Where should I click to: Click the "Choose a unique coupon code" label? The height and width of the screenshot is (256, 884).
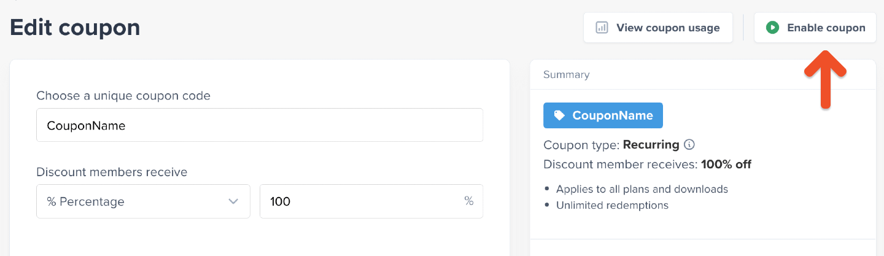pyautogui.click(x=123, y=96)
